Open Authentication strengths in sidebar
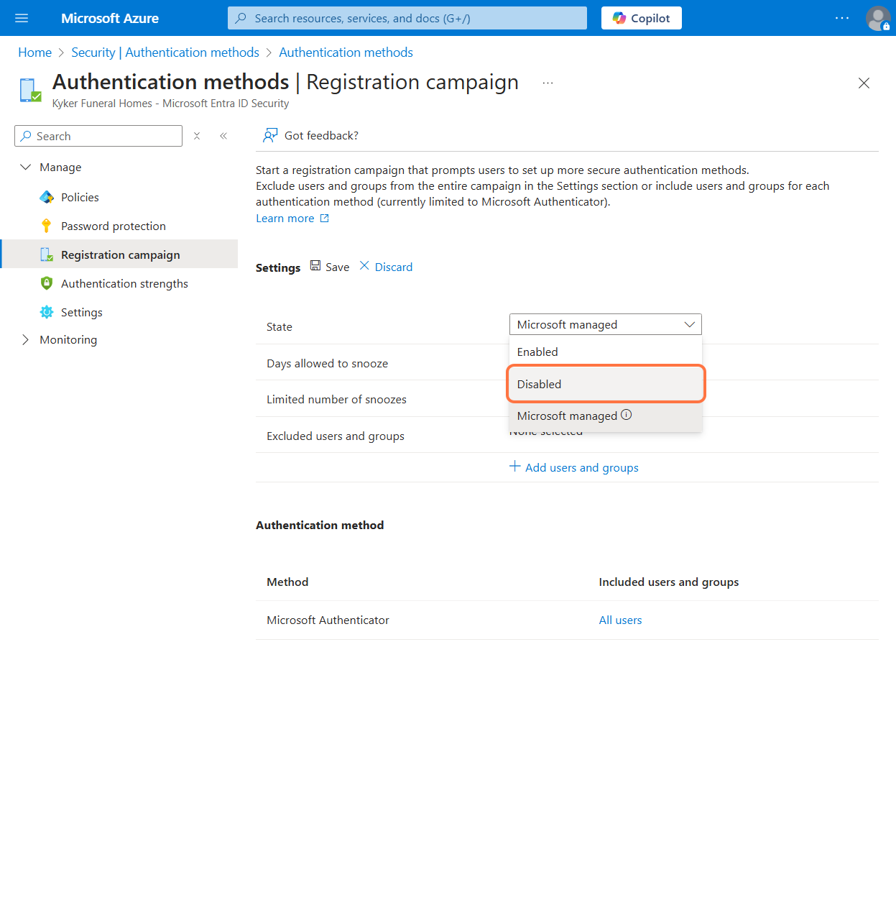Image resolution: width=896 pixels, height=908 pixels. tap(124, 283)
